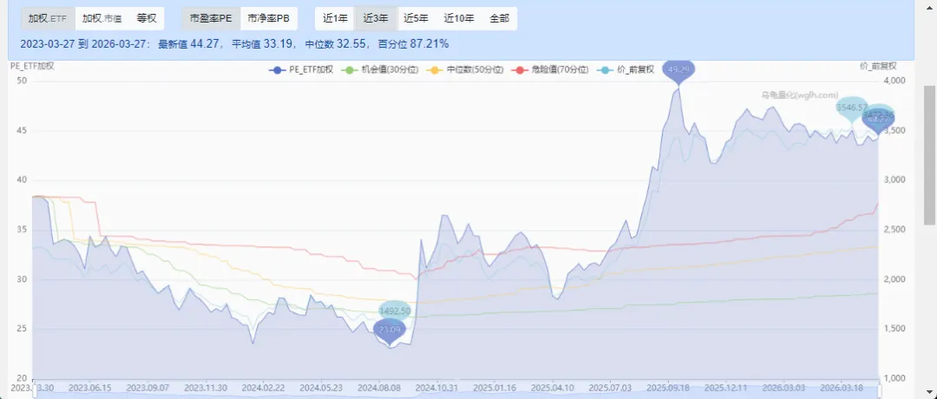This screenshot has height=399, width=937.
Task: Toggle the PE_ETF加权 legend series
Action: point(301,69)
